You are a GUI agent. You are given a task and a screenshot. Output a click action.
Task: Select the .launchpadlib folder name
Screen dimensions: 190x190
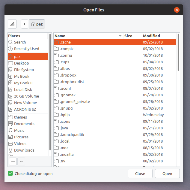(x=72, y=135)
